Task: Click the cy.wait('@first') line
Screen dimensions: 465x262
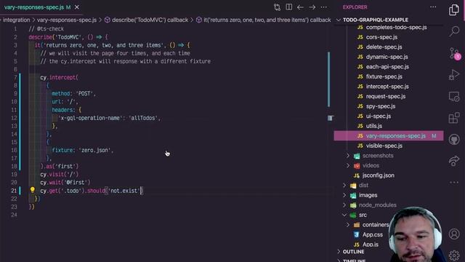Action: [x=65, y=183]
